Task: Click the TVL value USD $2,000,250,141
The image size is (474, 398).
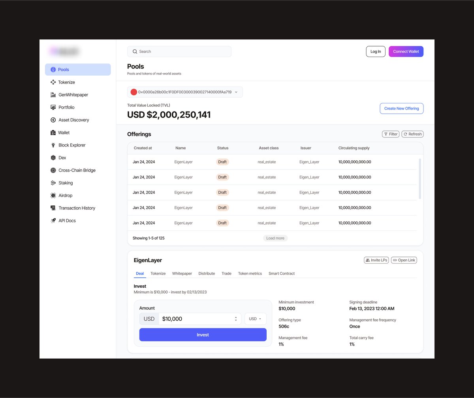Action: click(169, 115)
